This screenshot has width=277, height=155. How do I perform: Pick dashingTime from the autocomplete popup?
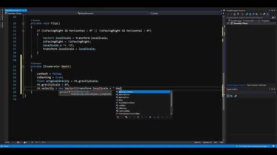pos(143,97)
